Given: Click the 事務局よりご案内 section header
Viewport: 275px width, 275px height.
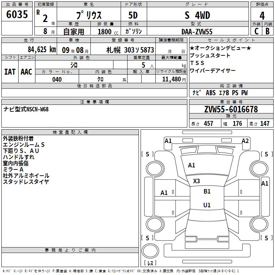Looking at the screenshot, I should [x=70, y=250].
